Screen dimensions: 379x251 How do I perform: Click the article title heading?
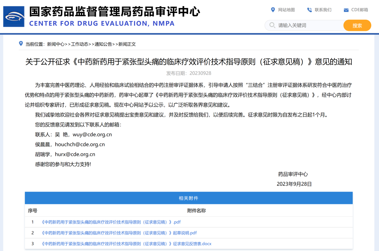point(188,62)
